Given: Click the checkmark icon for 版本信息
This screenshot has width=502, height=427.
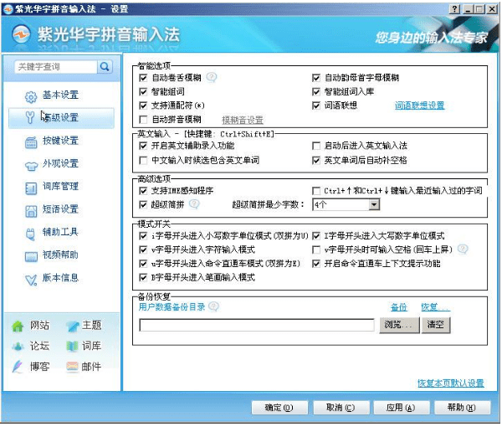Looking at the screenshot, I should [x=31, y=280].
